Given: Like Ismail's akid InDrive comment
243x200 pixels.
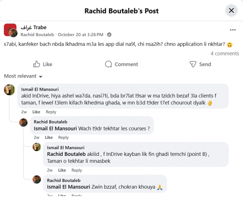Looking at the screenshot, I should tap(36, 112).
